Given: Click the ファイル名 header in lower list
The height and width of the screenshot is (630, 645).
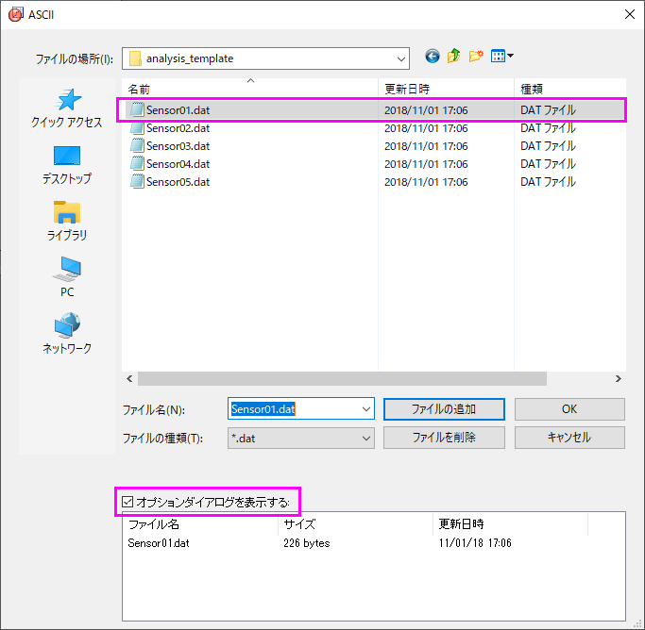Looking at the screenshot, I should [200, 524].
